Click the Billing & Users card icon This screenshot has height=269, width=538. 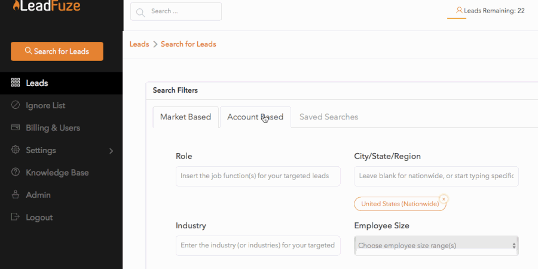click(16, 127)
